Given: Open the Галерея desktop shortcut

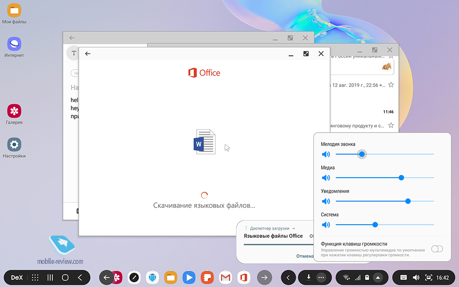Looking at the screenshot, I should tap(14, 114).
